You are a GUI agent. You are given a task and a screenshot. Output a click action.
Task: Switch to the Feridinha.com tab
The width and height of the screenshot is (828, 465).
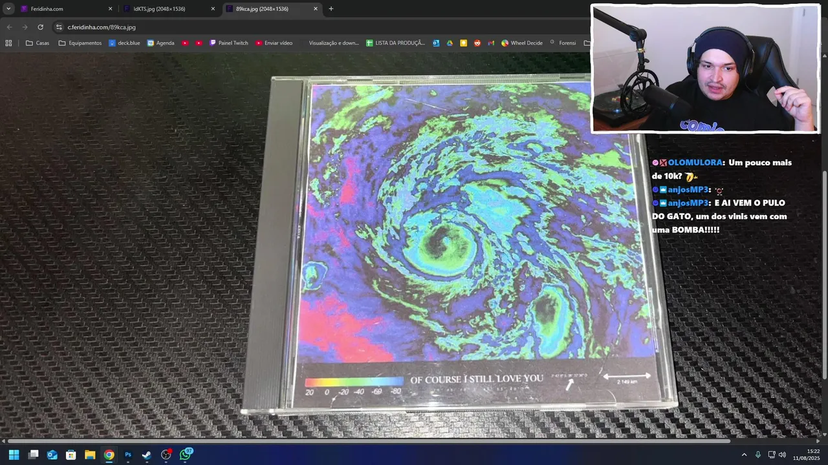tap(67, 9)
